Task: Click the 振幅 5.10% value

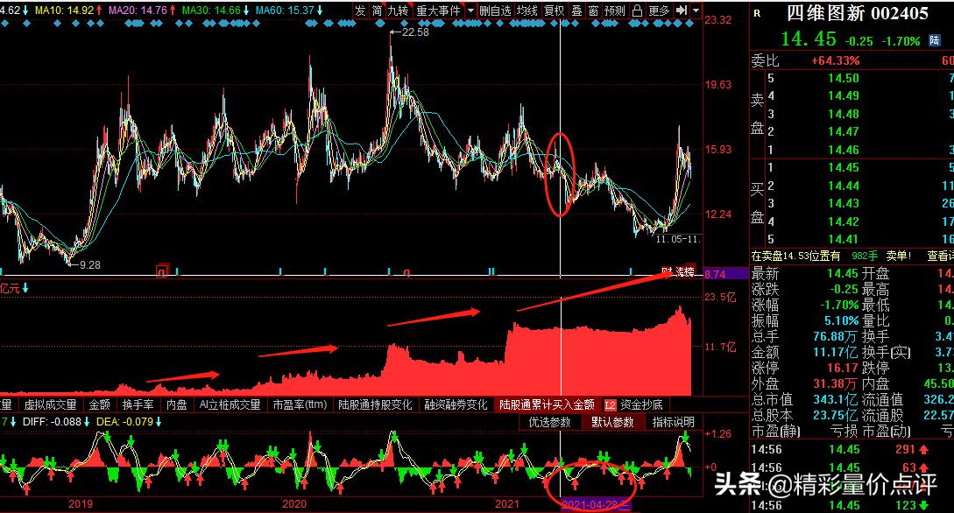Action: (x=842, y=320)
